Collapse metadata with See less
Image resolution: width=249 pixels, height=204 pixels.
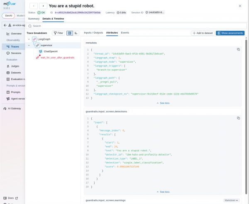[163, 103]
